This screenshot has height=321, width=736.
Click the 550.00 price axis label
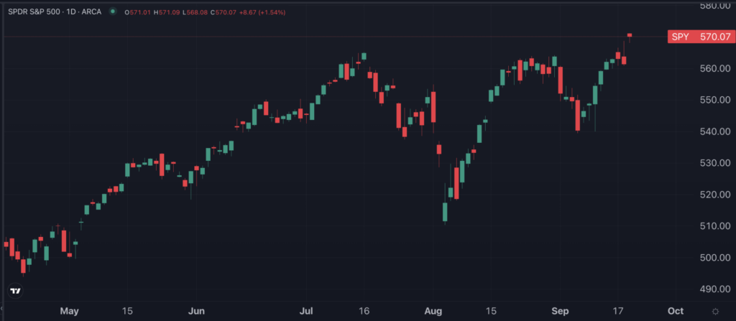[x=715, y=100]
